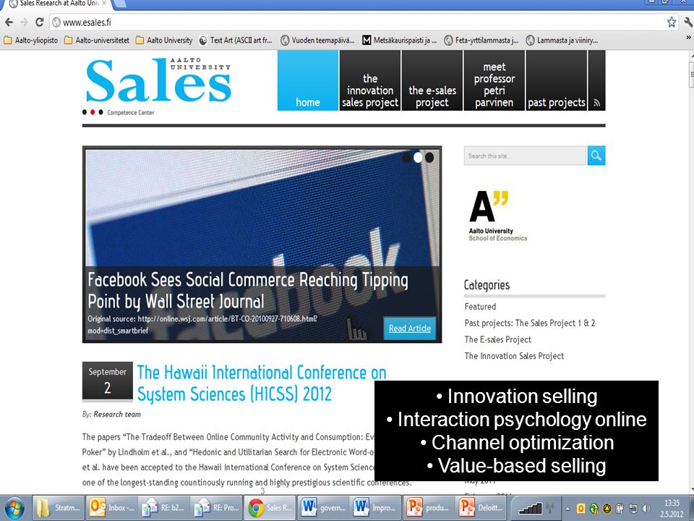Select the middle white slider dot

click(418, 157)
